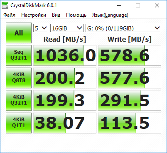Click the CrystalDiskMark app icon in title bar

(5, 5)
